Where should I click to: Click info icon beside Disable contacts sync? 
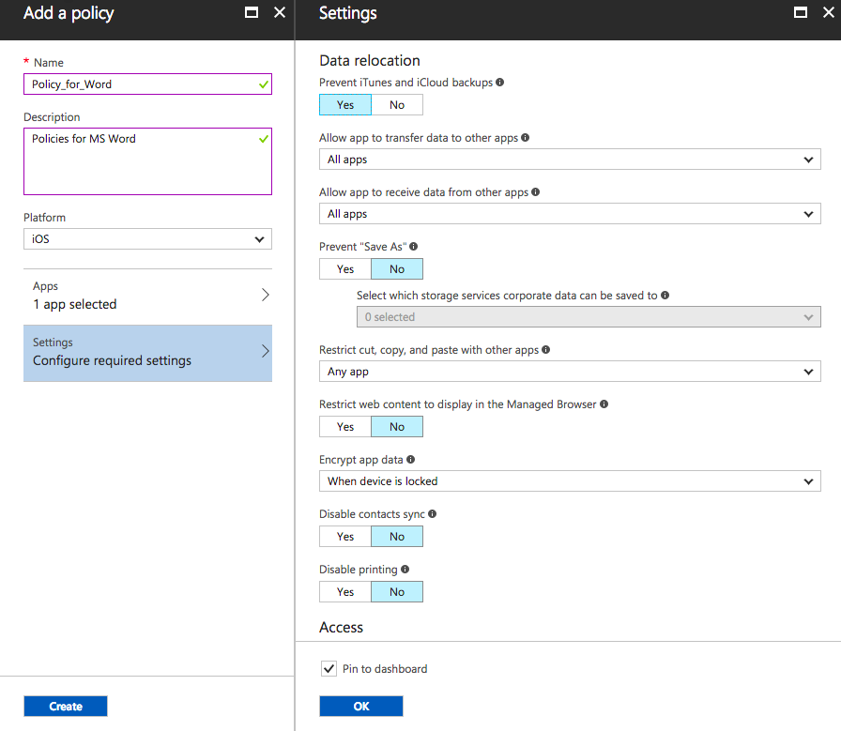(433, 514)
